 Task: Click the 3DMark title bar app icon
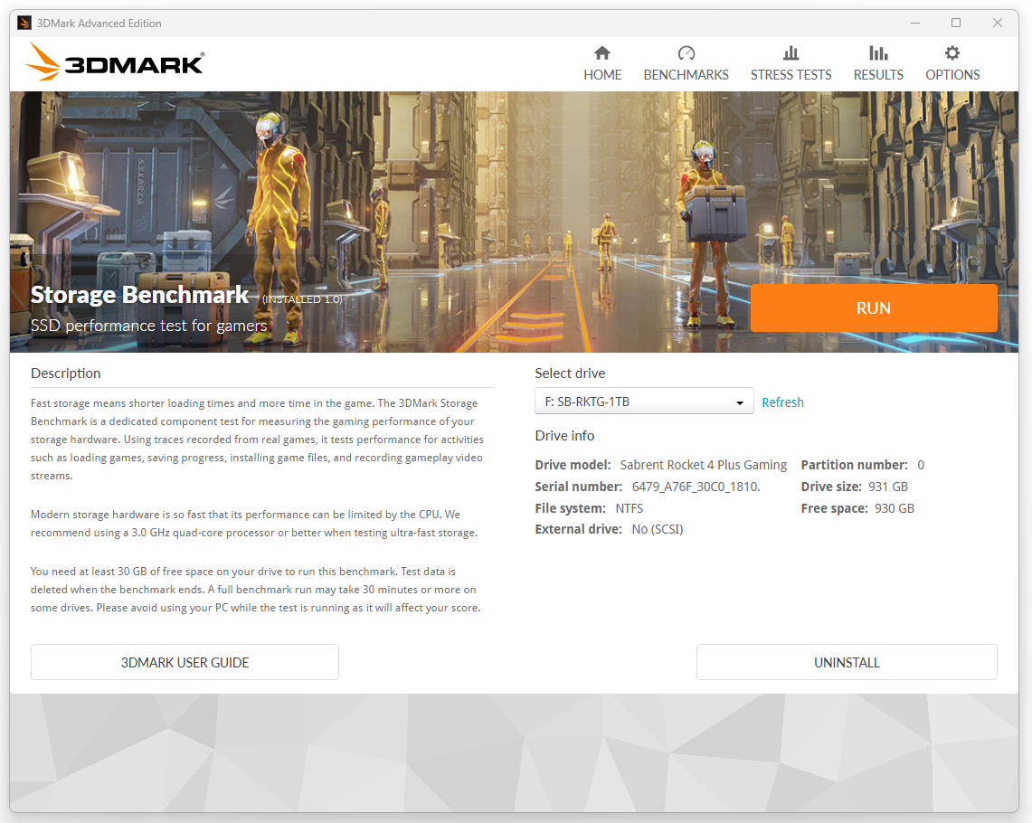click(x=24, y=23)
